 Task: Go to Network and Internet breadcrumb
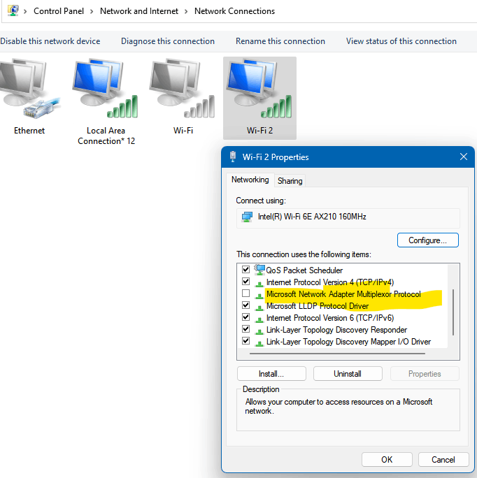pyautogui.click(x=139, y=11)
